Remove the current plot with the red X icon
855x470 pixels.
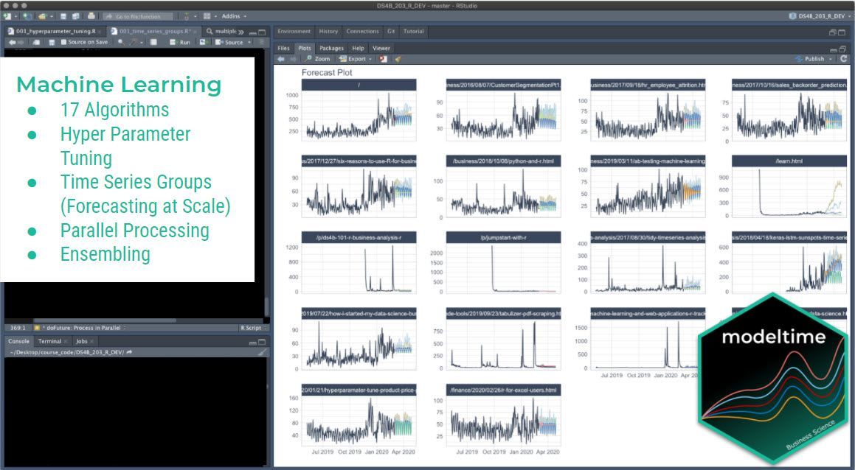coord(384,59)
